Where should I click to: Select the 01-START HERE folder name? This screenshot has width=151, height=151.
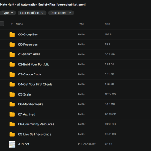29,54
